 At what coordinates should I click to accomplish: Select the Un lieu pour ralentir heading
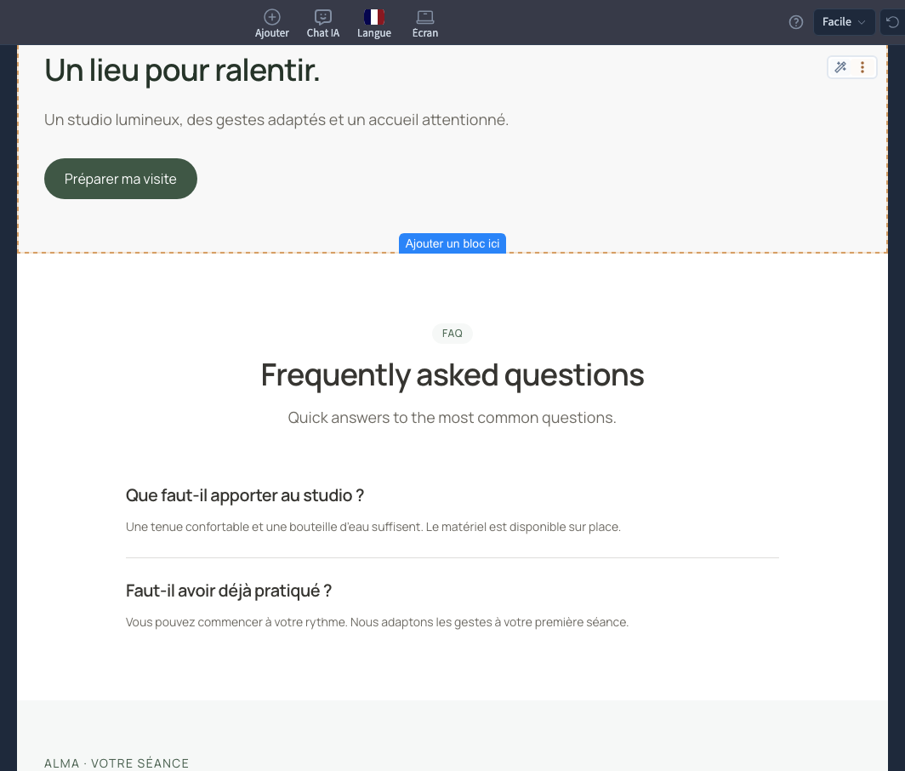(182, 71)
